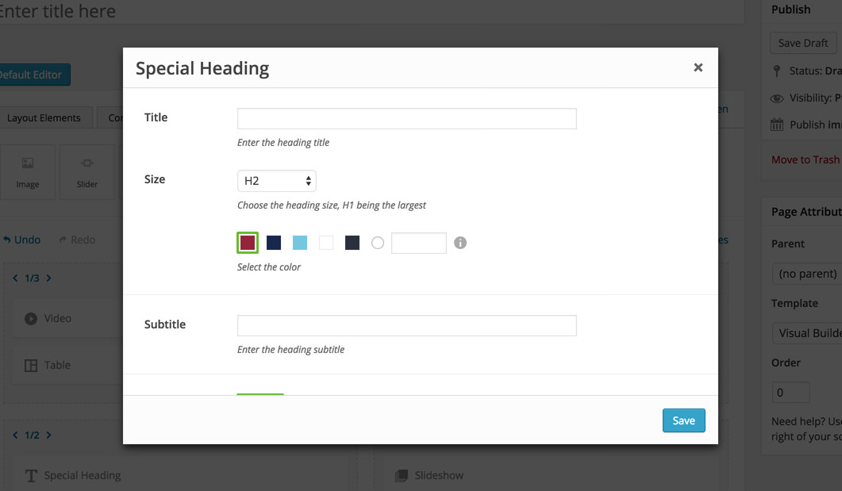842x491 pixels.
Task: Click the Default Editor button
Action: coord(34,75)
